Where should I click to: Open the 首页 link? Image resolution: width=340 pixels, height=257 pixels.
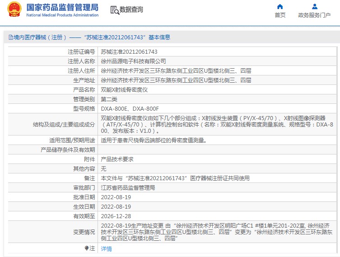tap(280, 15)
